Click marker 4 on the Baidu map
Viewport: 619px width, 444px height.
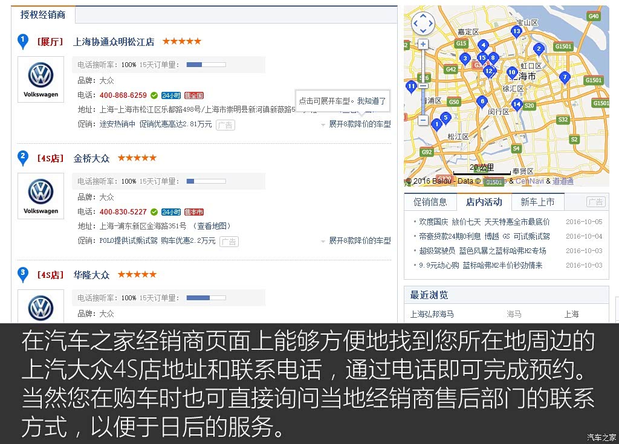483,45
